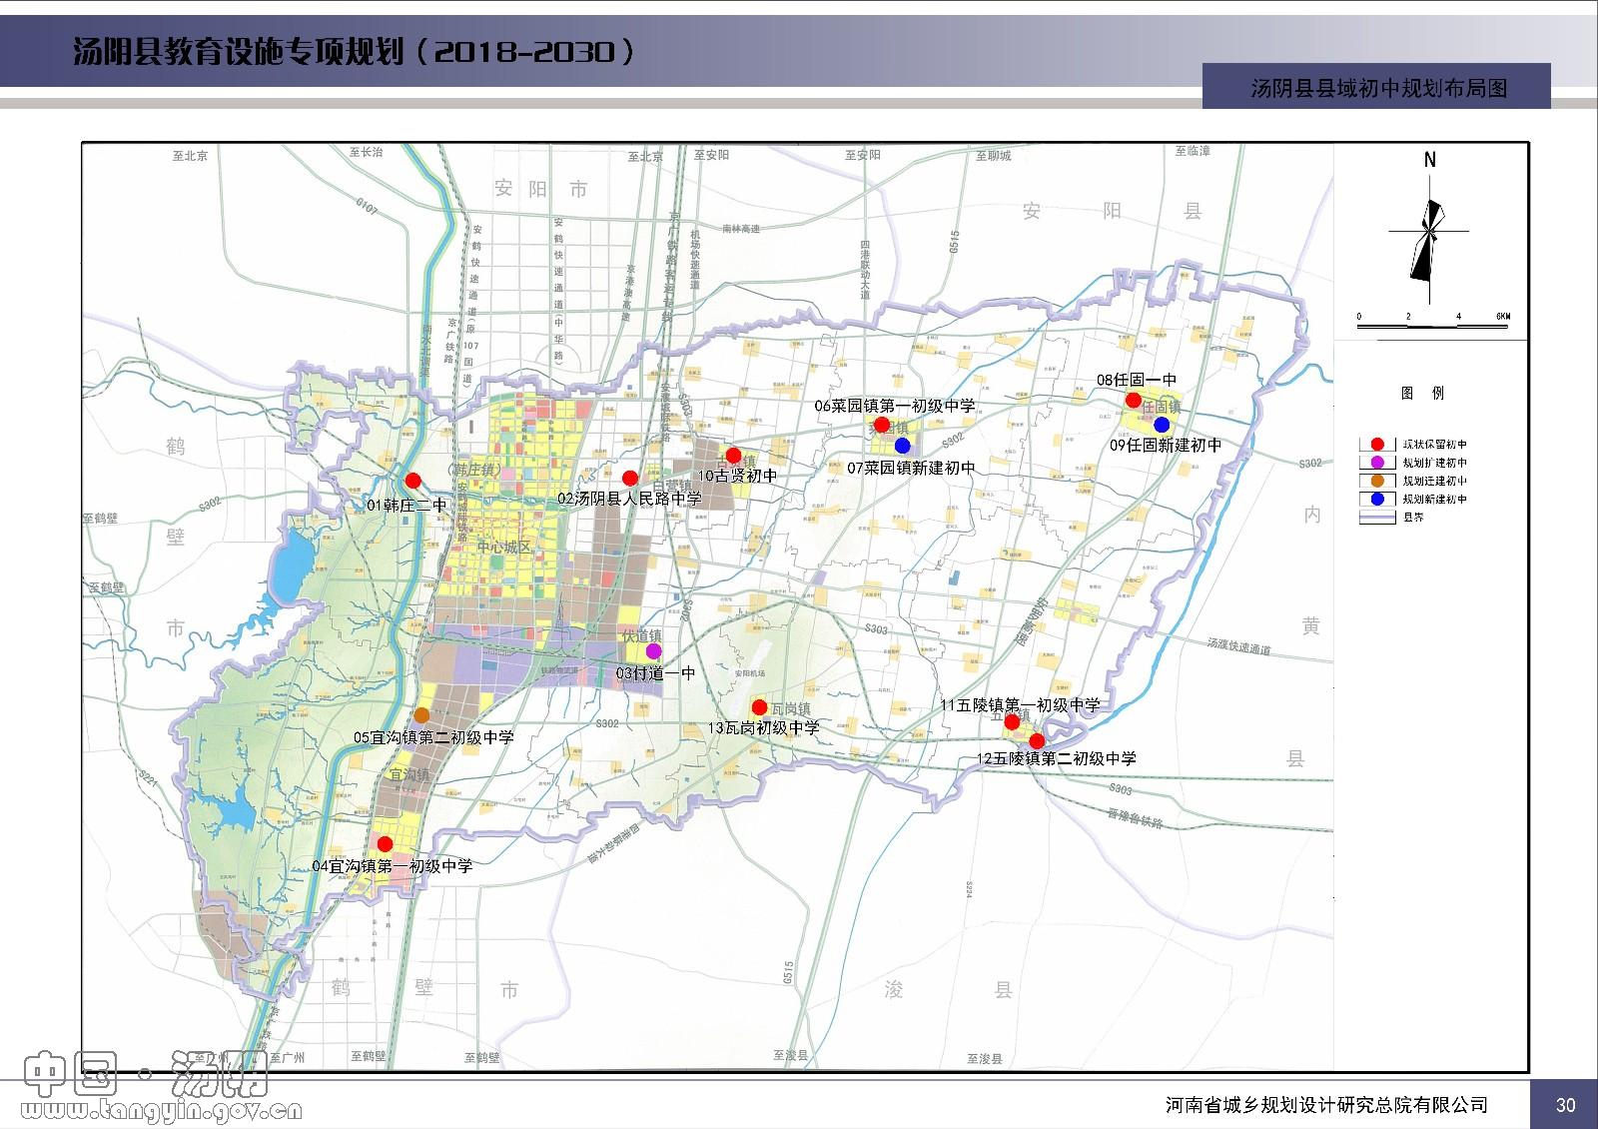Click the blue legend swatch for 规划新建初中
Screen dimensions: 1598x1129
(x=1378, y=499)
